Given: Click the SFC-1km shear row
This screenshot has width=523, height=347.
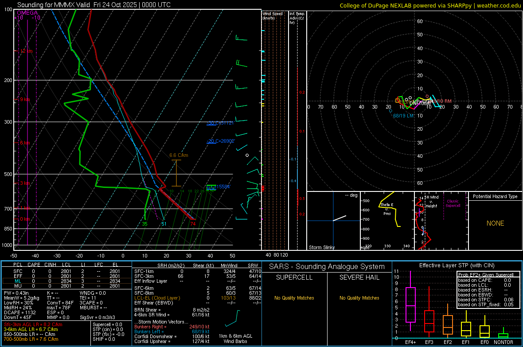Looking at the screenshot, I should (x=198, y=271).
